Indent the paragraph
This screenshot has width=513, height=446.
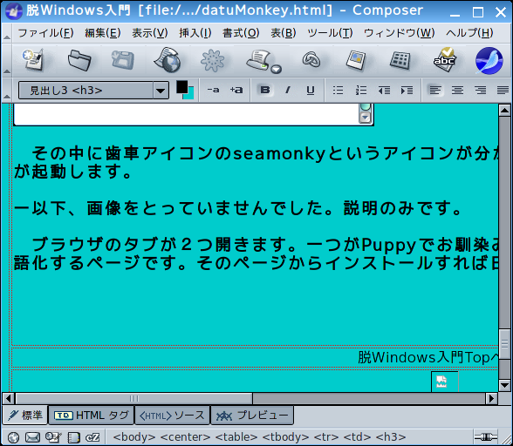[407, 91]
